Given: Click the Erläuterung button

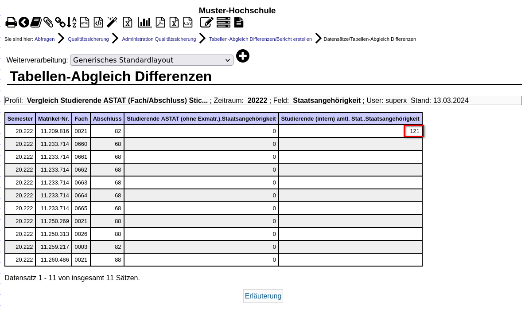Looking at the screenshot, I should click(x=263, y=296).
